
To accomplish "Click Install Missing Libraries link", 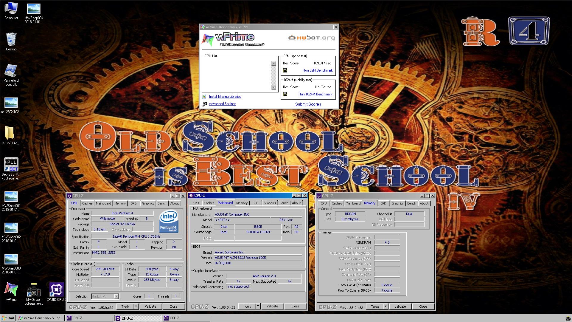I will [225, 97].
